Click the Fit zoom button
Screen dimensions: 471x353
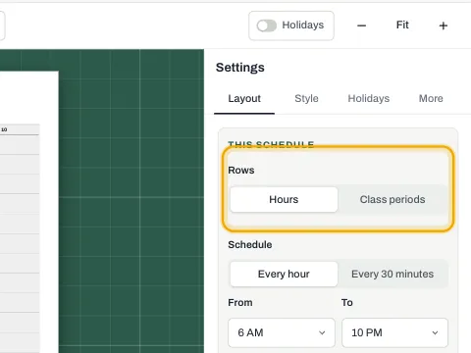coord(402,25)
